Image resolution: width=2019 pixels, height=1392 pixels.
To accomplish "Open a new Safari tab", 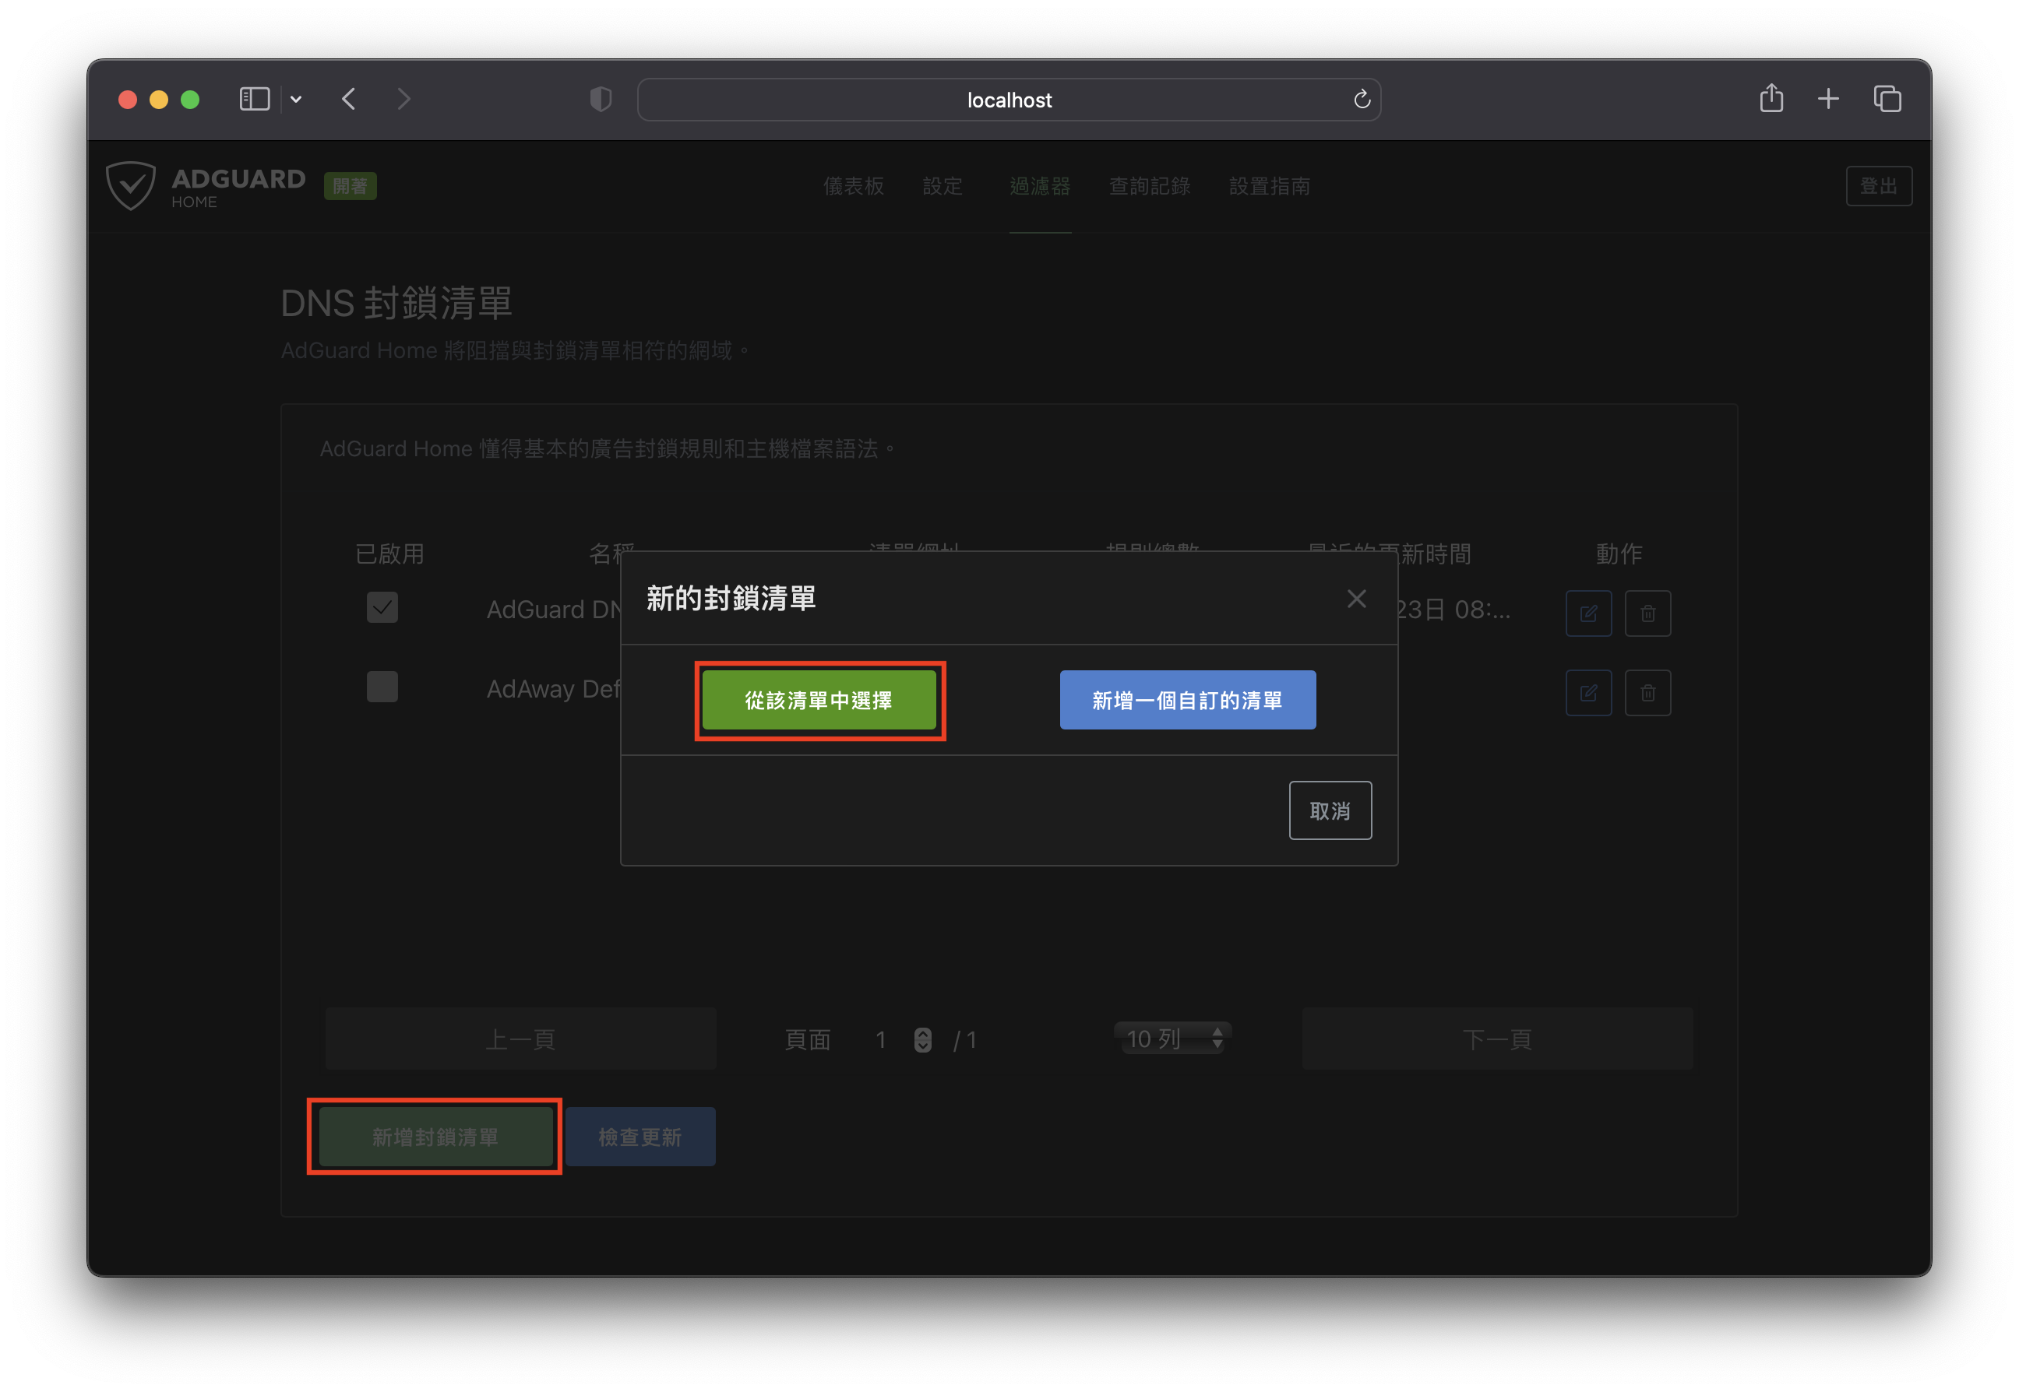I will pyautogui.click(x=1827, y=100).
